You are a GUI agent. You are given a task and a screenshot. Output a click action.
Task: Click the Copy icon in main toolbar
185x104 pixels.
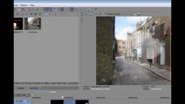pyautogui.click(x=19, y=9)
